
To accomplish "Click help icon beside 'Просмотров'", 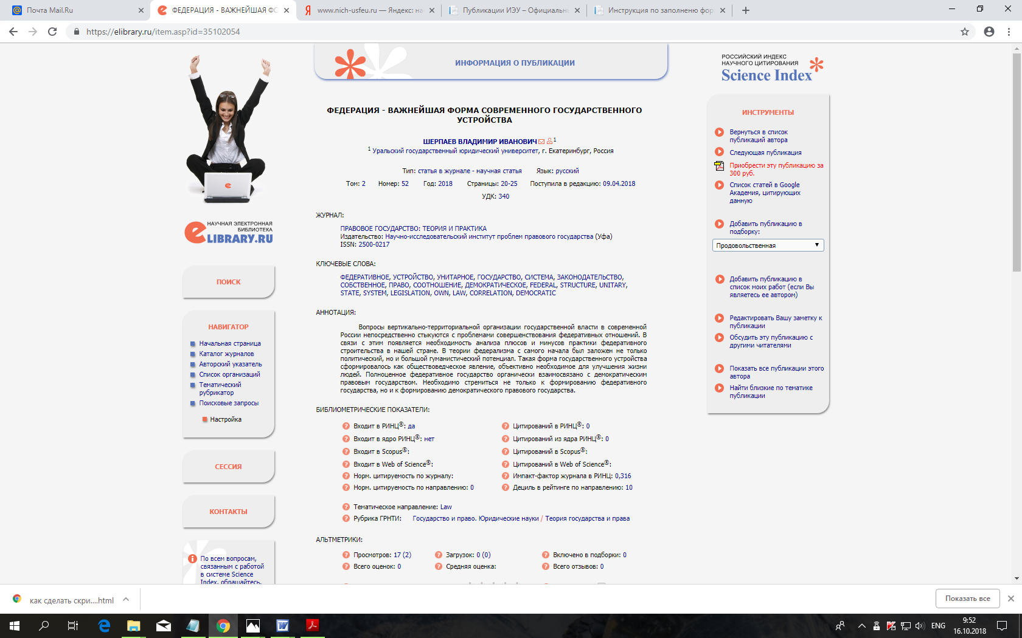I will click(346, 555).
